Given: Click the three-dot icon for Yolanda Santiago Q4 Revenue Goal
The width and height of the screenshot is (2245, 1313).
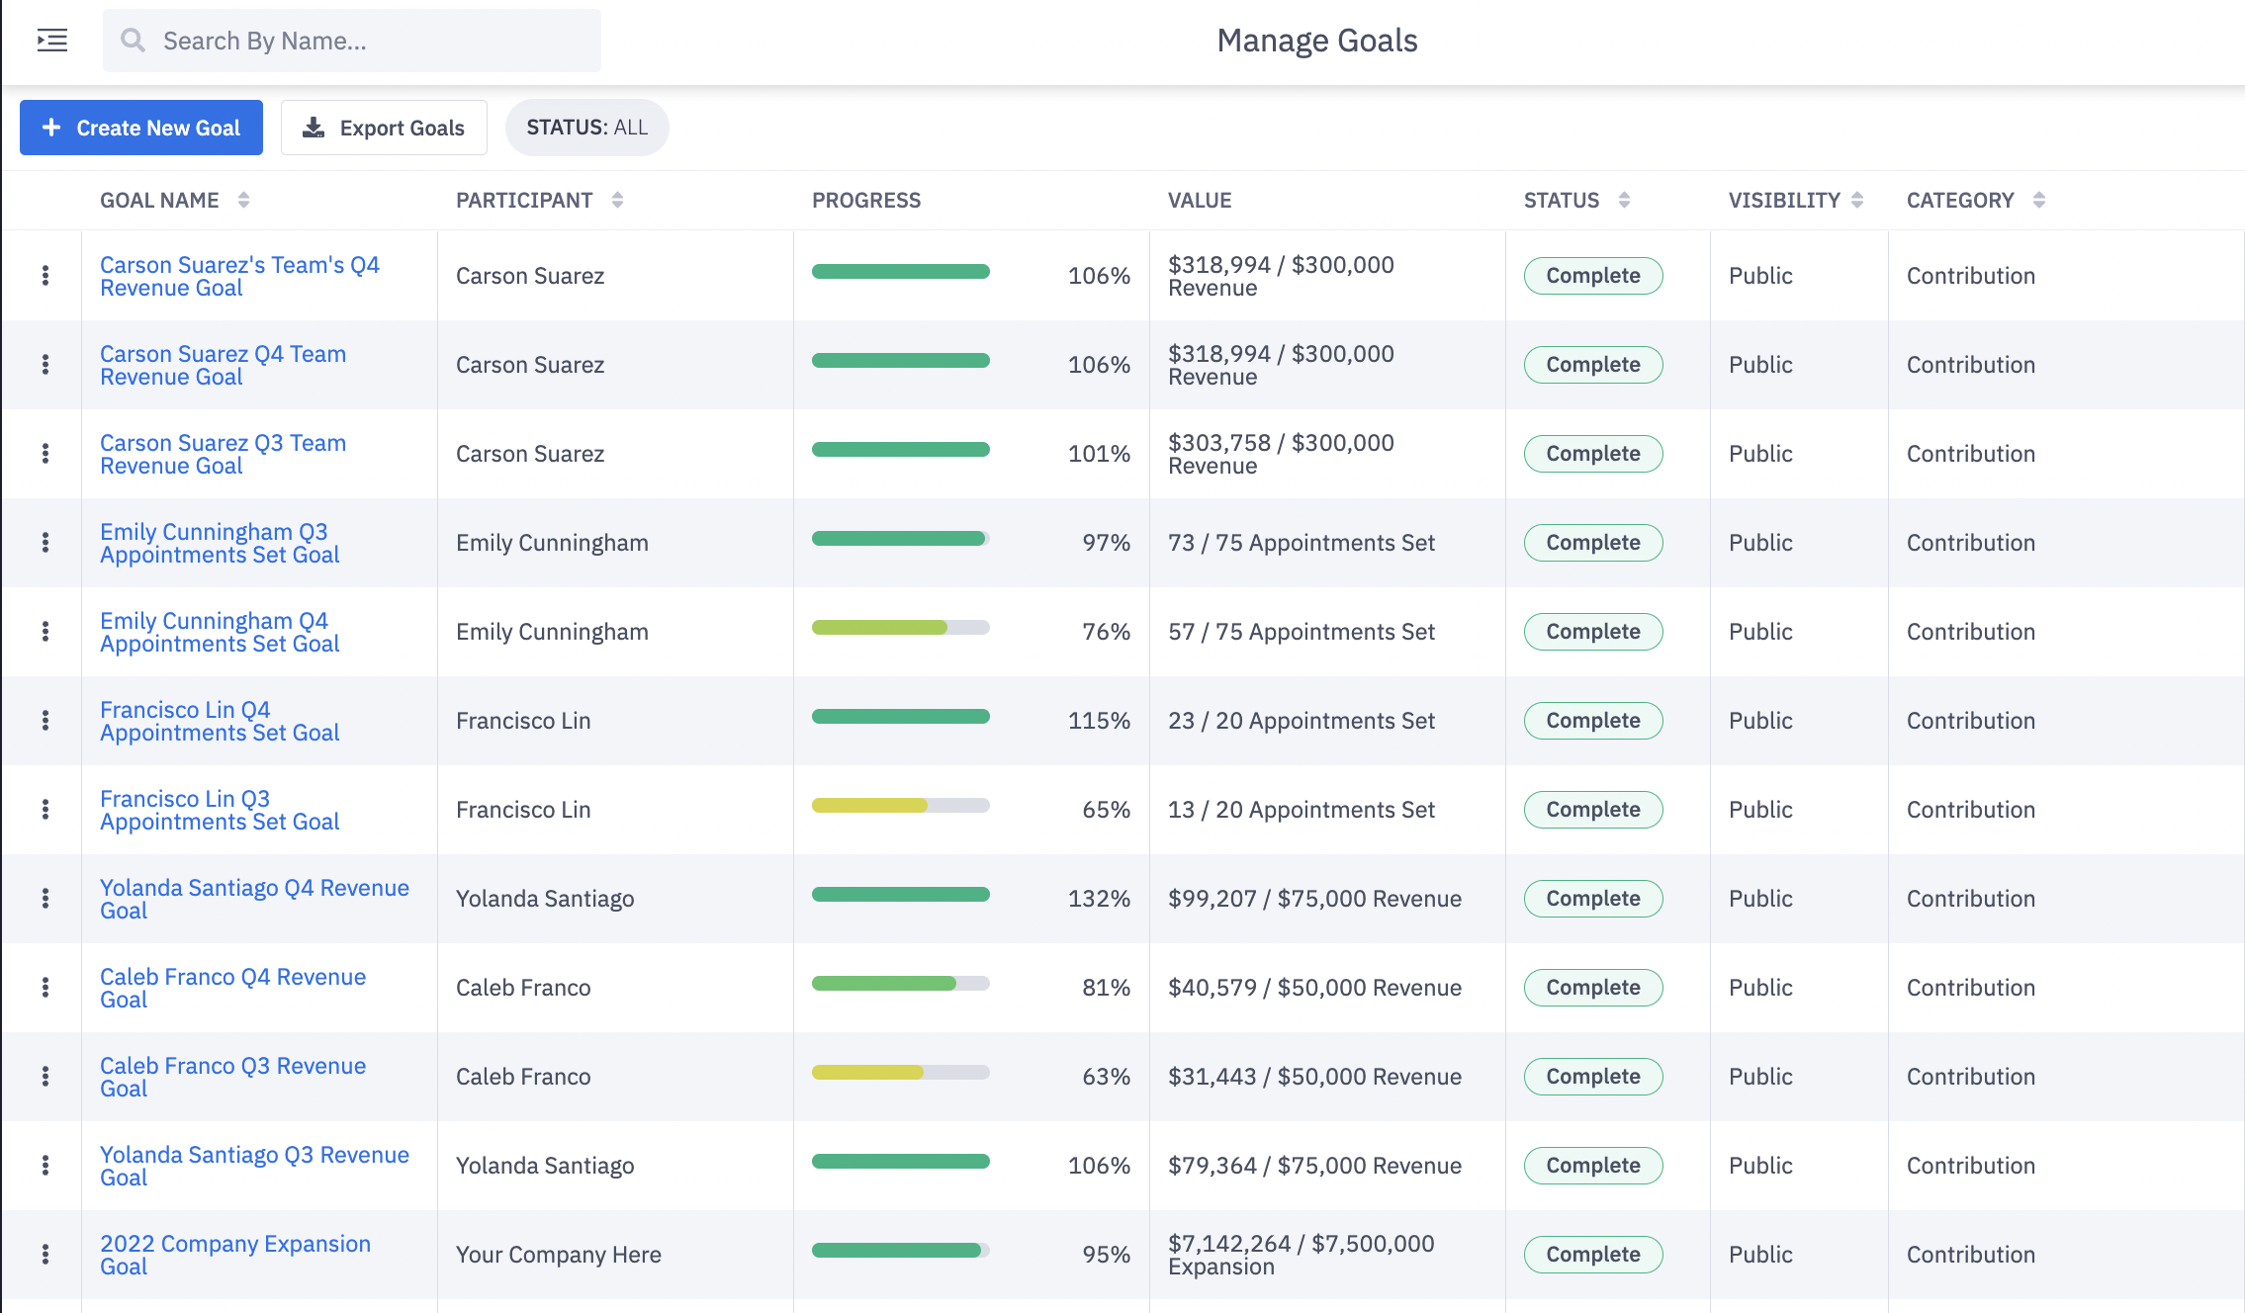Looking at the screenshot, I should click(x=45, y=899).
